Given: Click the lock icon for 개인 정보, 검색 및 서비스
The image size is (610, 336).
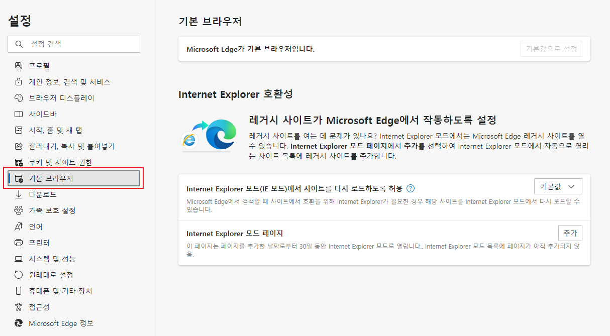Looking at the screenshot, I should tap(19, 82).
